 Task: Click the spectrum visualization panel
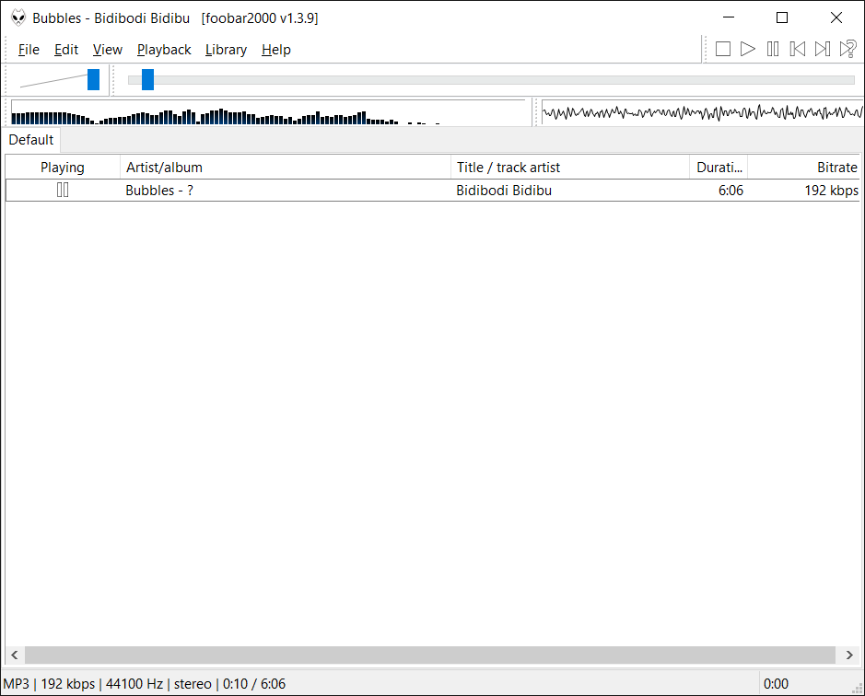tap(267, 112)
